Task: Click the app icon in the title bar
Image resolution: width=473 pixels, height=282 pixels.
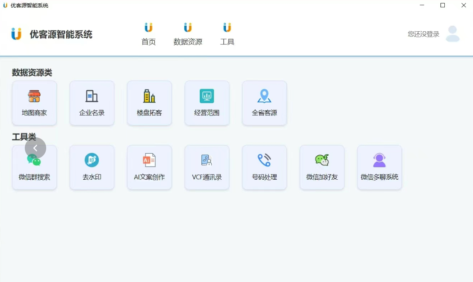Action: tap(5, 5)
